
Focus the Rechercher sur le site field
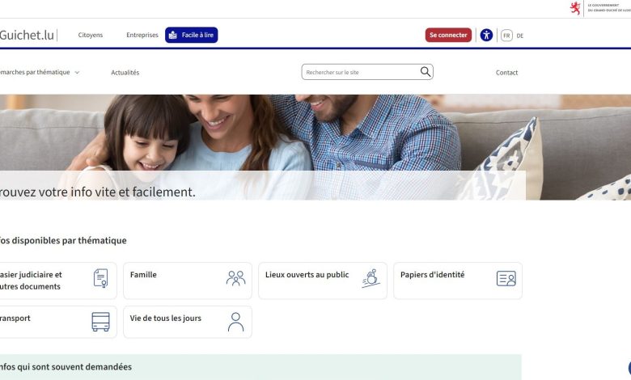(x=360, y=73)
